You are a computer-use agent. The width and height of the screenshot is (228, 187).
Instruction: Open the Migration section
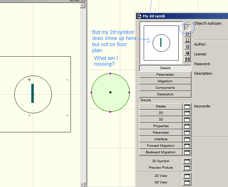pos(165,81)
